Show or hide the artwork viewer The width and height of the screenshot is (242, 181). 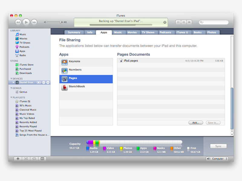click(42, 159)
